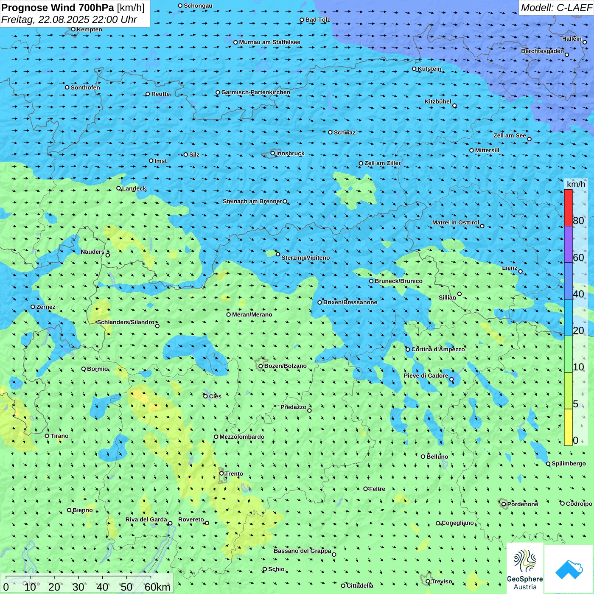Click the 'Cles' label
The image size is (594, 594).
point(215,396)
